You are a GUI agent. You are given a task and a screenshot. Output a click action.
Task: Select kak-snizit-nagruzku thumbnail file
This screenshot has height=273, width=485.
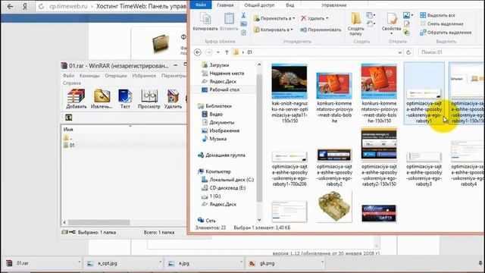point(289,93)
